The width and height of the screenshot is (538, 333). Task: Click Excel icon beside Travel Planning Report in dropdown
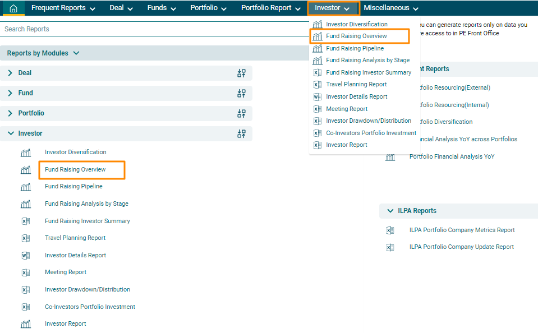tap(317, 85)
